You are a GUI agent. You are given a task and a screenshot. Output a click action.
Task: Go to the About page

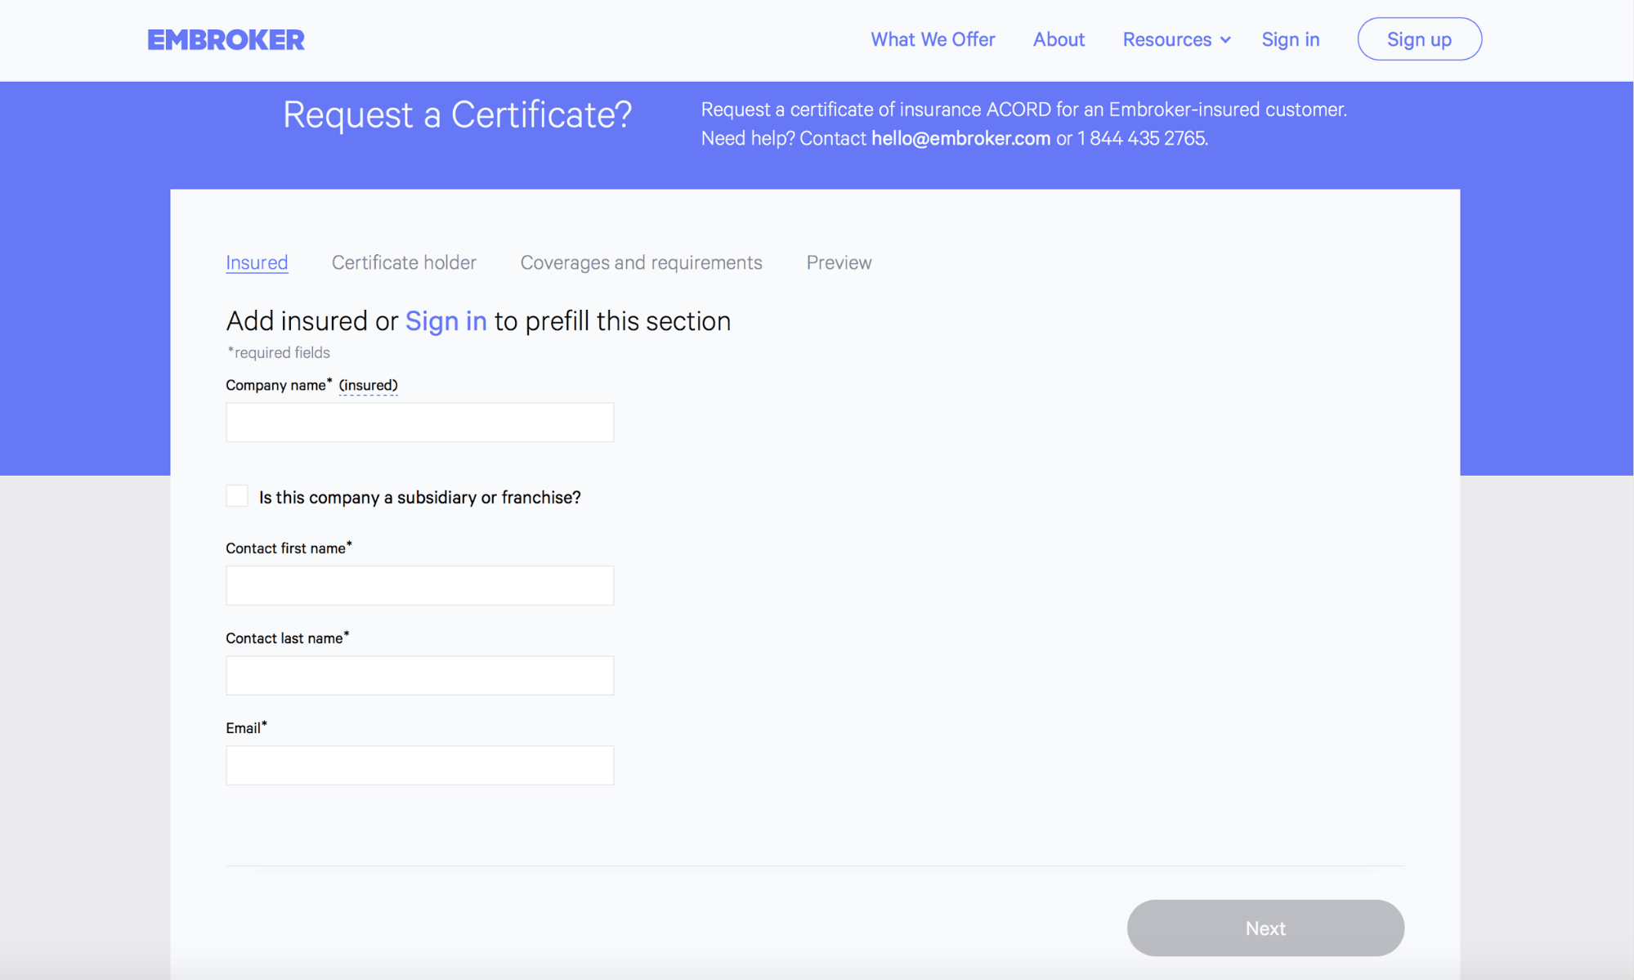[1059, 39]
